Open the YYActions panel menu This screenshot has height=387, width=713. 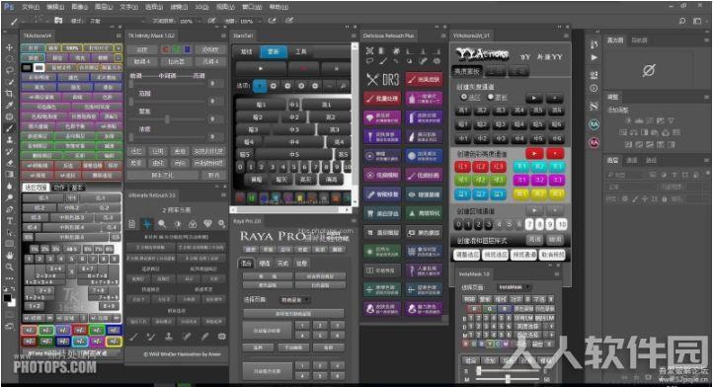tap(566, 36)
